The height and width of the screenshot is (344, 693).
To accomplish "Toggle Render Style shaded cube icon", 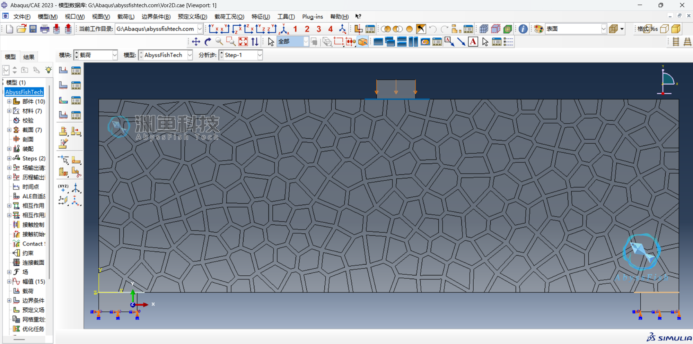I will coord(676,29).
